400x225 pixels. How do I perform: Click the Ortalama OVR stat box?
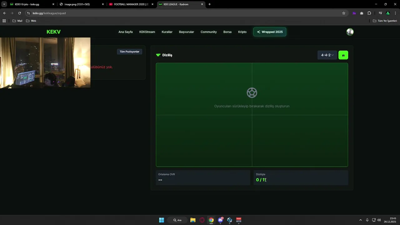pos(203,177)
